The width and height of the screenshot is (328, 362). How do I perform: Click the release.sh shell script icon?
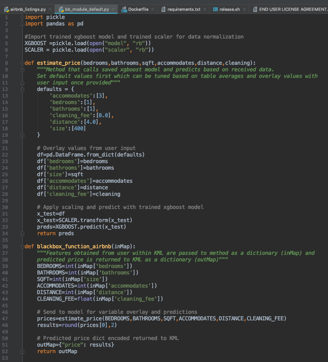[x=215, y=9]
